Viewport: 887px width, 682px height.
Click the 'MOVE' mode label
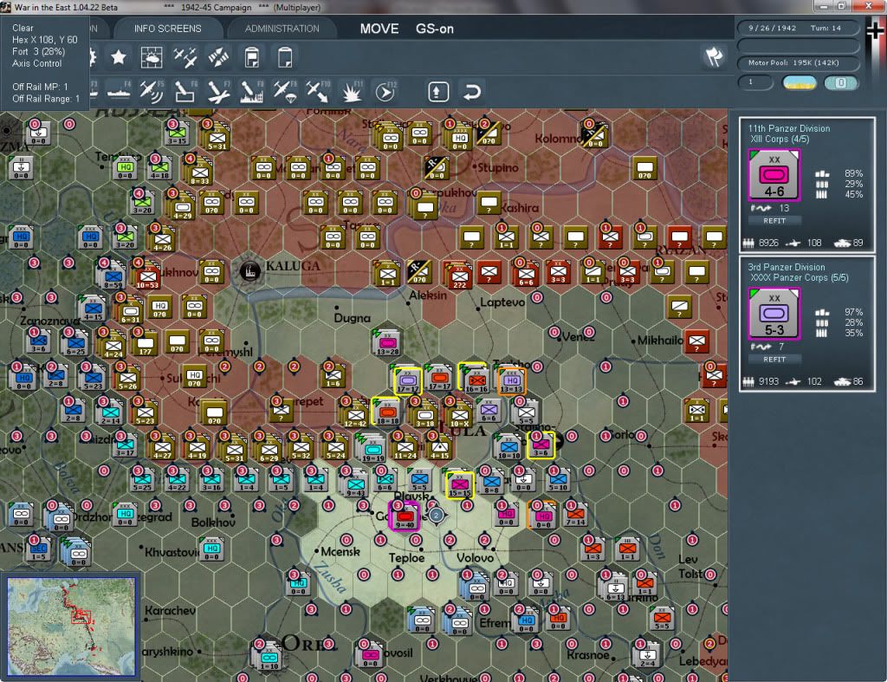pyautogui.click(x=379, y=29)
